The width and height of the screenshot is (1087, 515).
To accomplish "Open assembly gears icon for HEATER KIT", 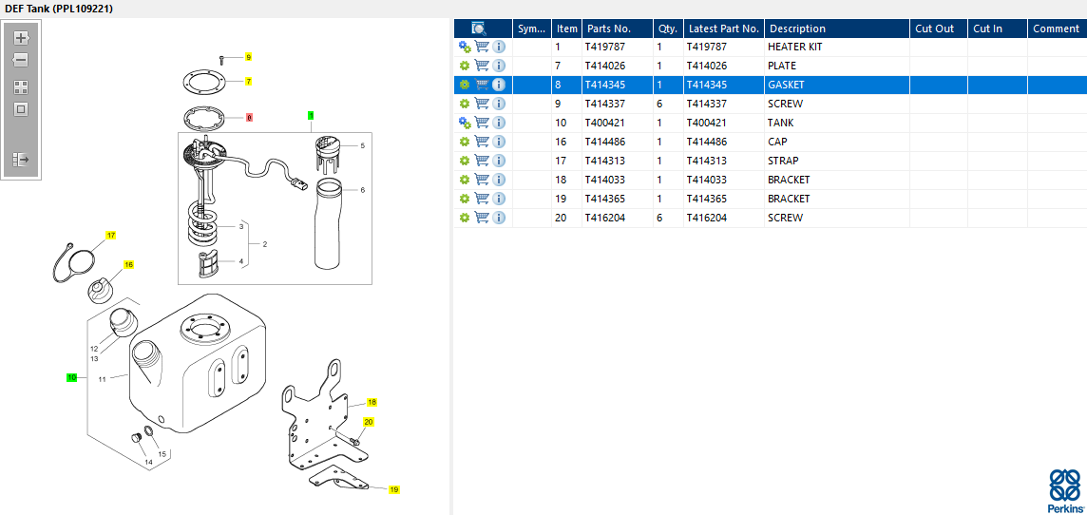I will click(x=465, y=48).
